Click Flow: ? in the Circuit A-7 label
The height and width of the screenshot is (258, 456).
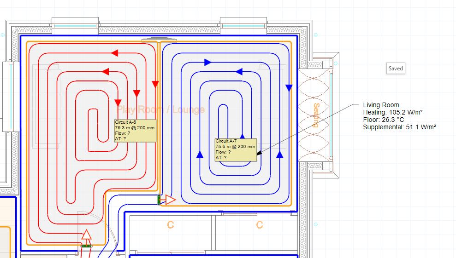(223, 152)
